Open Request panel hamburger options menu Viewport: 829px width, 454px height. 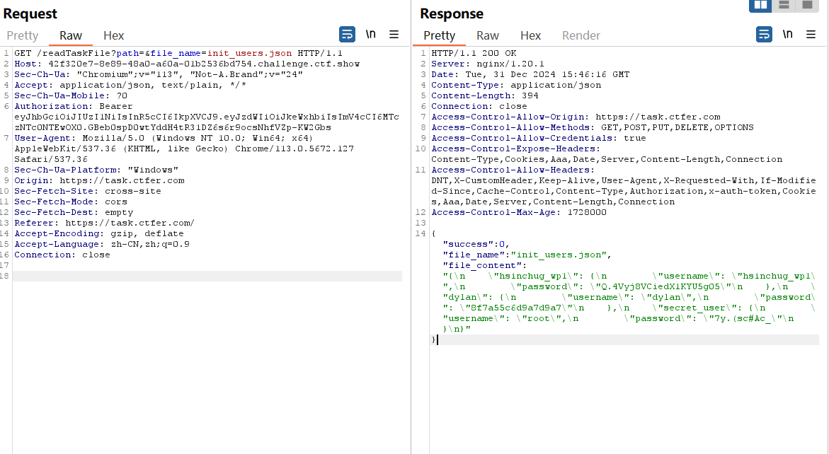click(x=394, y=35)
